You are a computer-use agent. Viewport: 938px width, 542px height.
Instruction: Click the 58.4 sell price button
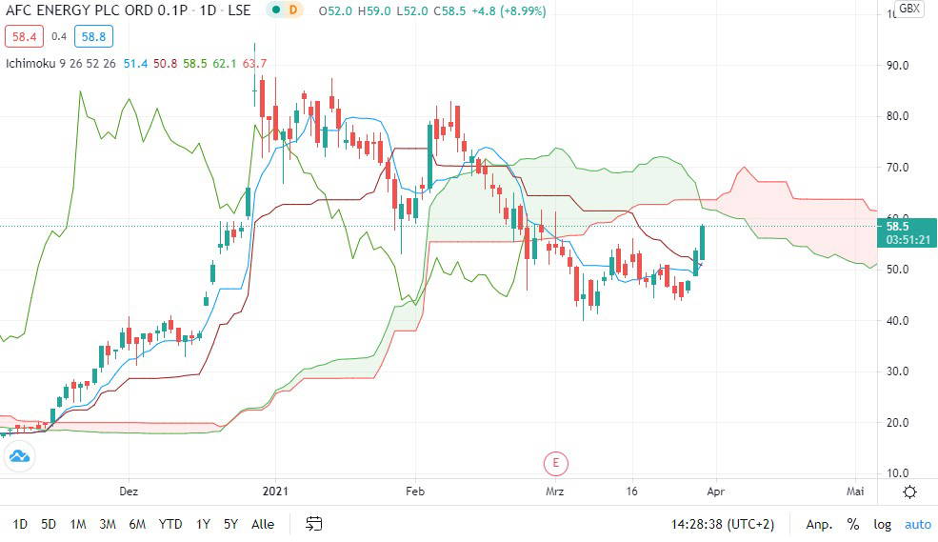[24, 36]
